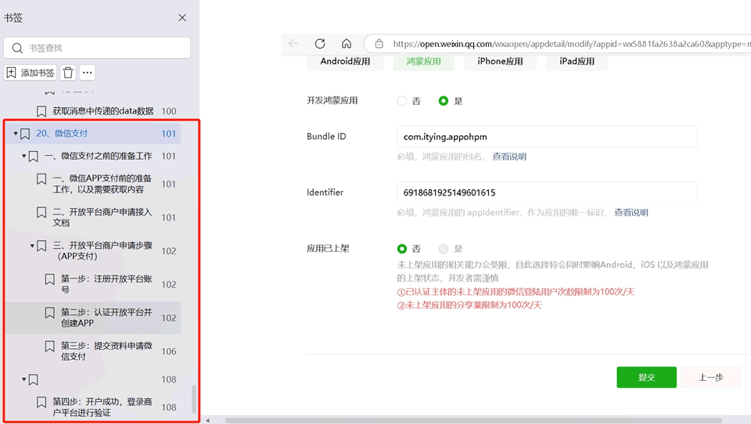Click the browser back arrow

click(293, 44)
